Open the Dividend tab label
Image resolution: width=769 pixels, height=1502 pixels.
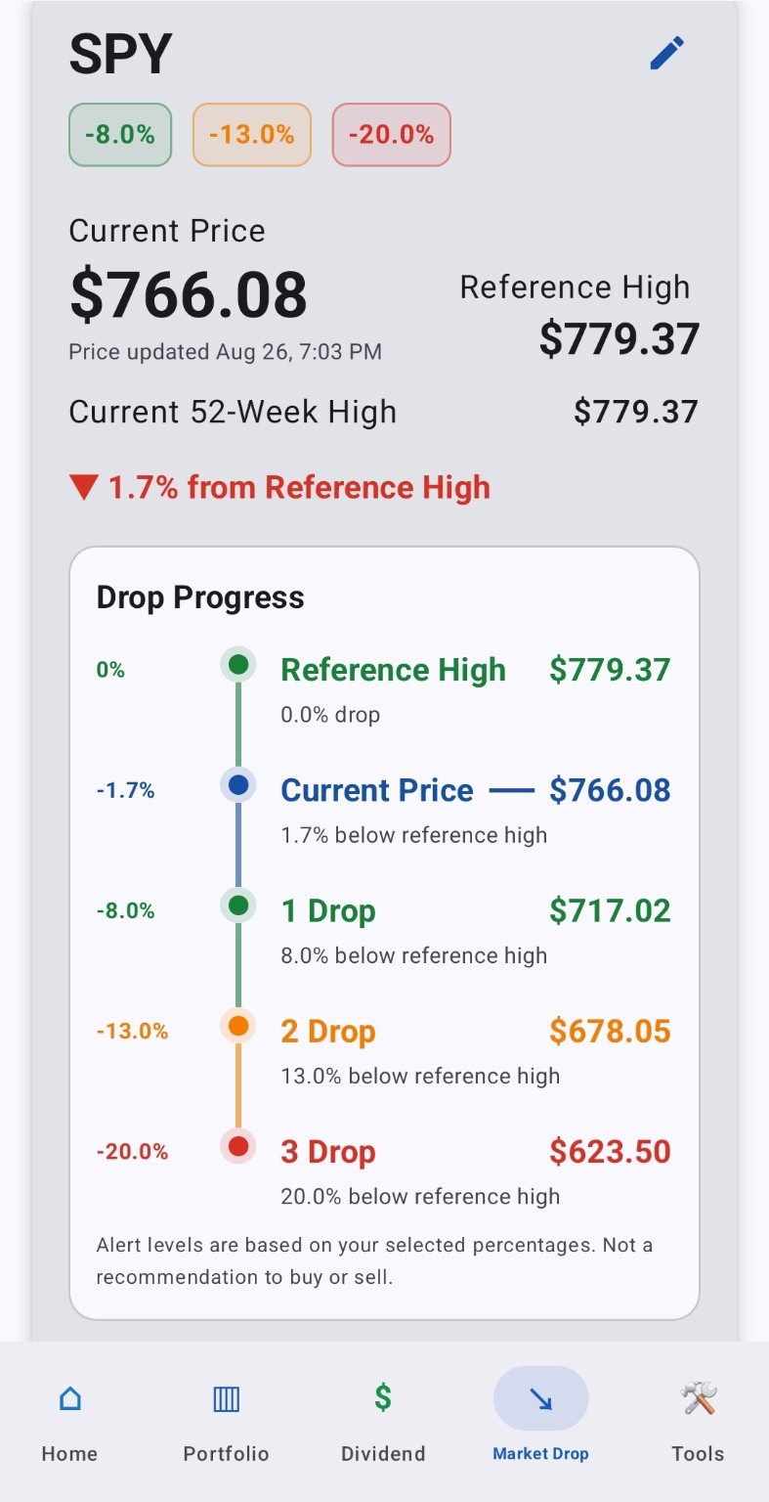pyautogui.click(x=383, y=1453)
